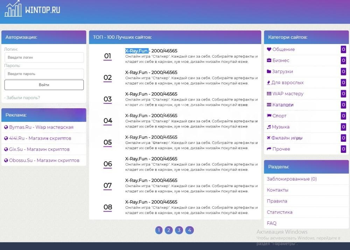Open the Gix.Su Магазин скриптов ad link

click(x=39, y=149)
